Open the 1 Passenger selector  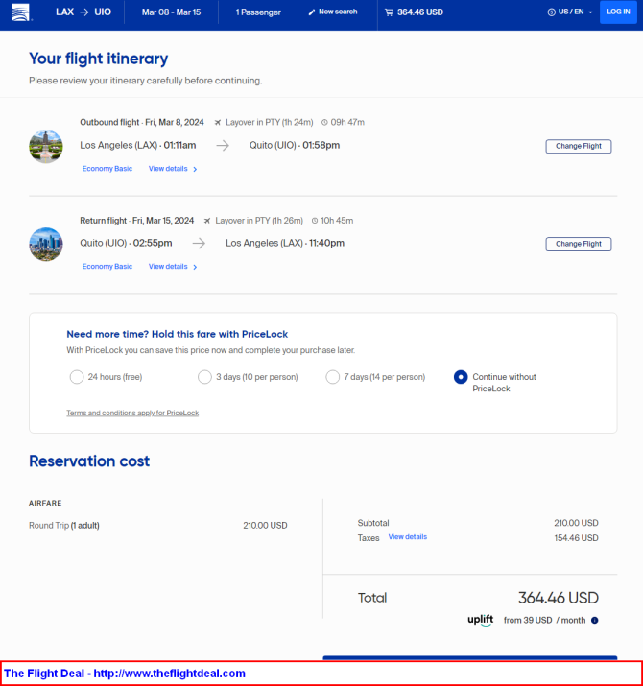coord(258,12)
